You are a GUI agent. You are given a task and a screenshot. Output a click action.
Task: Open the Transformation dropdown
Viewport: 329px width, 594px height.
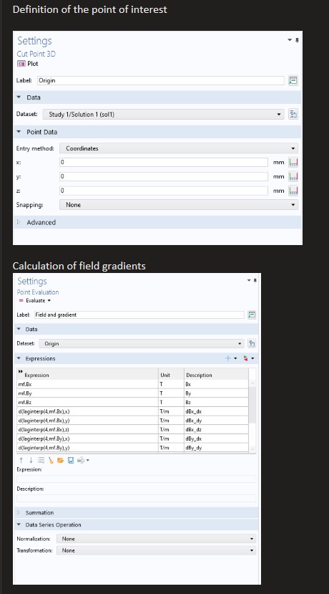[156, 550]
